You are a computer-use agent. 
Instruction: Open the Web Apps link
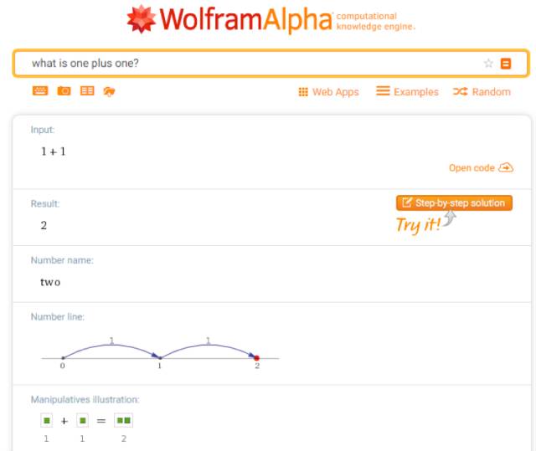pyautogui.click(x=329, y=92)
